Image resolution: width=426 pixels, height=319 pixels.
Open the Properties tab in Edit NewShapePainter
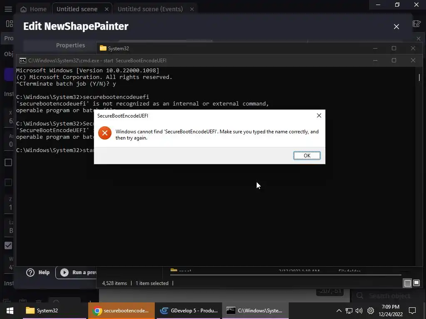[x=70, y=45]
